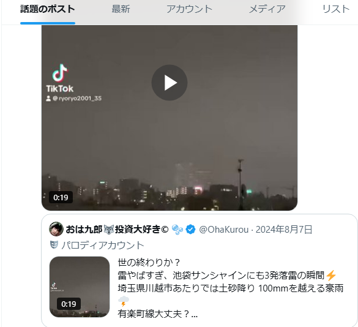Click the quoted post text 世の終わりか？
The width and height of the screenshot is (358, 327).
click(149, 263)
